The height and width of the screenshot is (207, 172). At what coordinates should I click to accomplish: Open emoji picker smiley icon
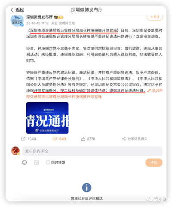coord(25,162)
